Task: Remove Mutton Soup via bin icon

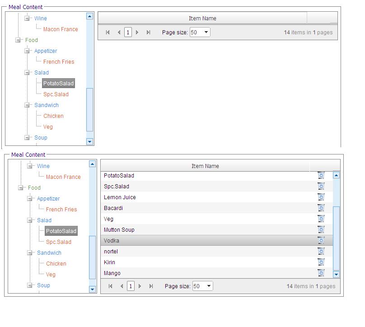Action: click(321, 229)
